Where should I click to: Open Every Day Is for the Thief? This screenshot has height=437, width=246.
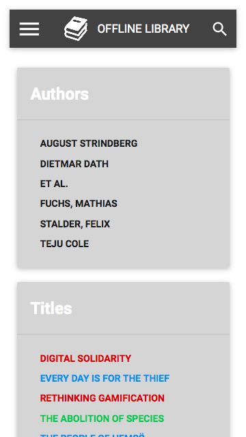[105, 378]
